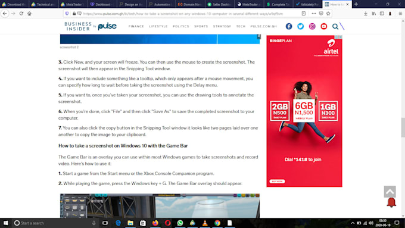Visit Pulse Instagram page
Image resolution: width=405 pixels, height=228 pixels.
(x=312, y=26)
